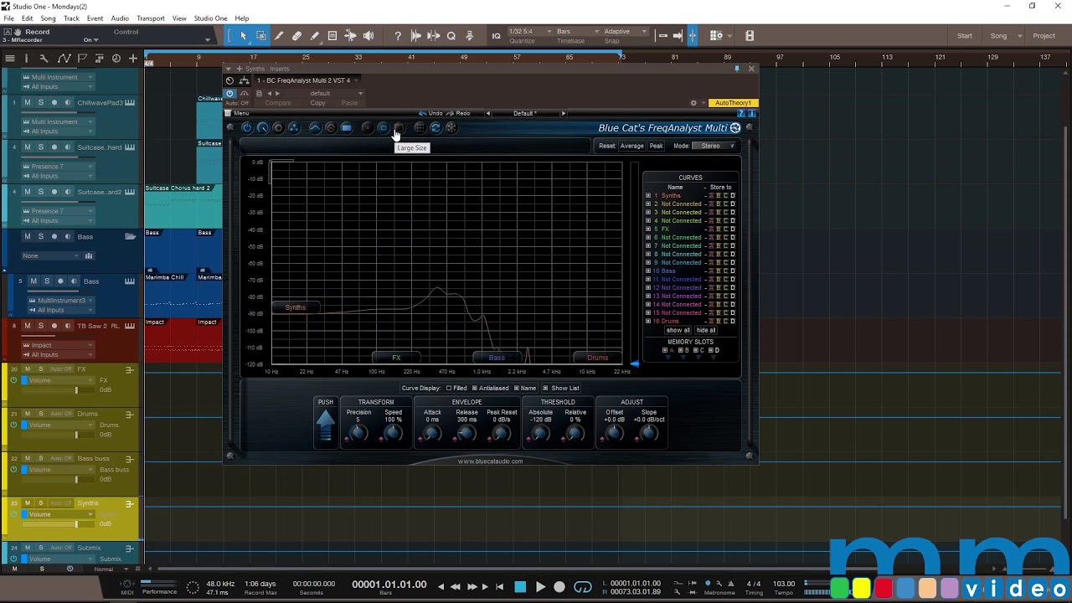Viewport: 1072px width, 603px height.
Task: Open the Transport menu
Action: (151, 18)
